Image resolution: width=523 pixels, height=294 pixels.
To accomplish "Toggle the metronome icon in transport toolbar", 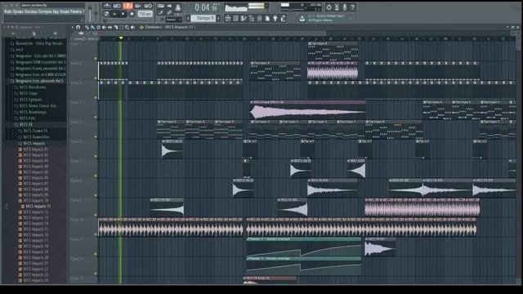I will pos(107,6).
